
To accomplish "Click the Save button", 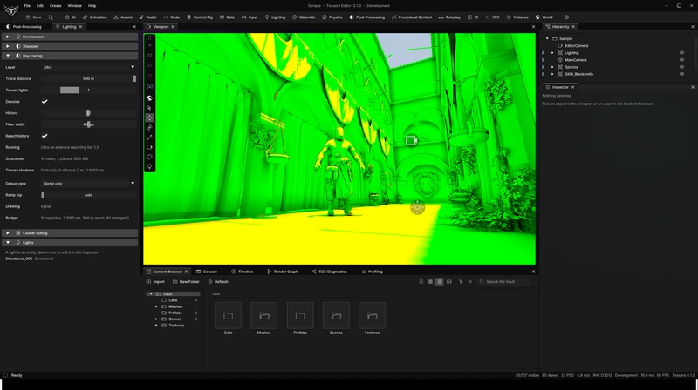I will (34, 17).
